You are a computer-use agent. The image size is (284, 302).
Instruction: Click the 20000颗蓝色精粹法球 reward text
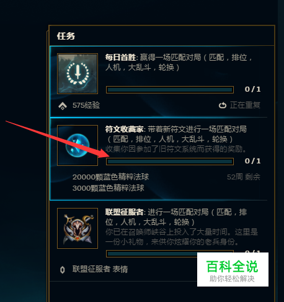(110, 177)
